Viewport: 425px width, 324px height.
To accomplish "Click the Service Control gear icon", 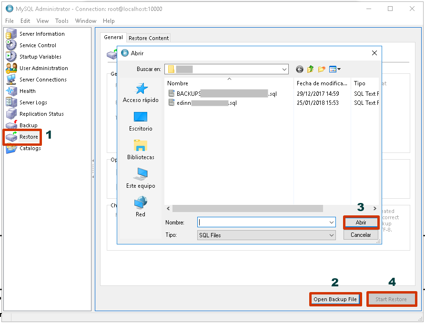I will (11, 45).
